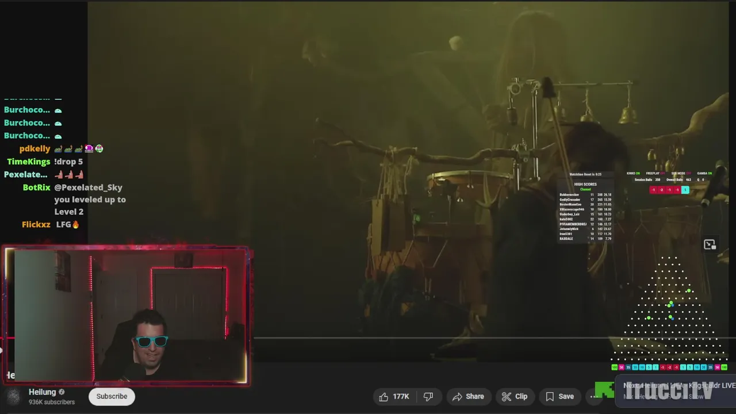Click the SUB MODE OFF status indicator
736x414 pixels.
(x=681, y=173)
